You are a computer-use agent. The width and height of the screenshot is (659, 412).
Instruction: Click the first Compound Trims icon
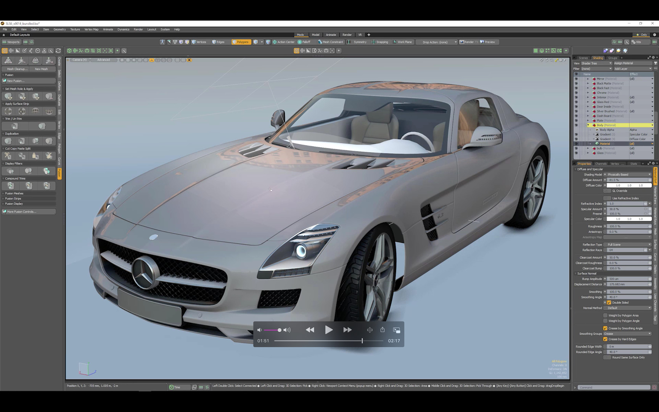point(11,186)
